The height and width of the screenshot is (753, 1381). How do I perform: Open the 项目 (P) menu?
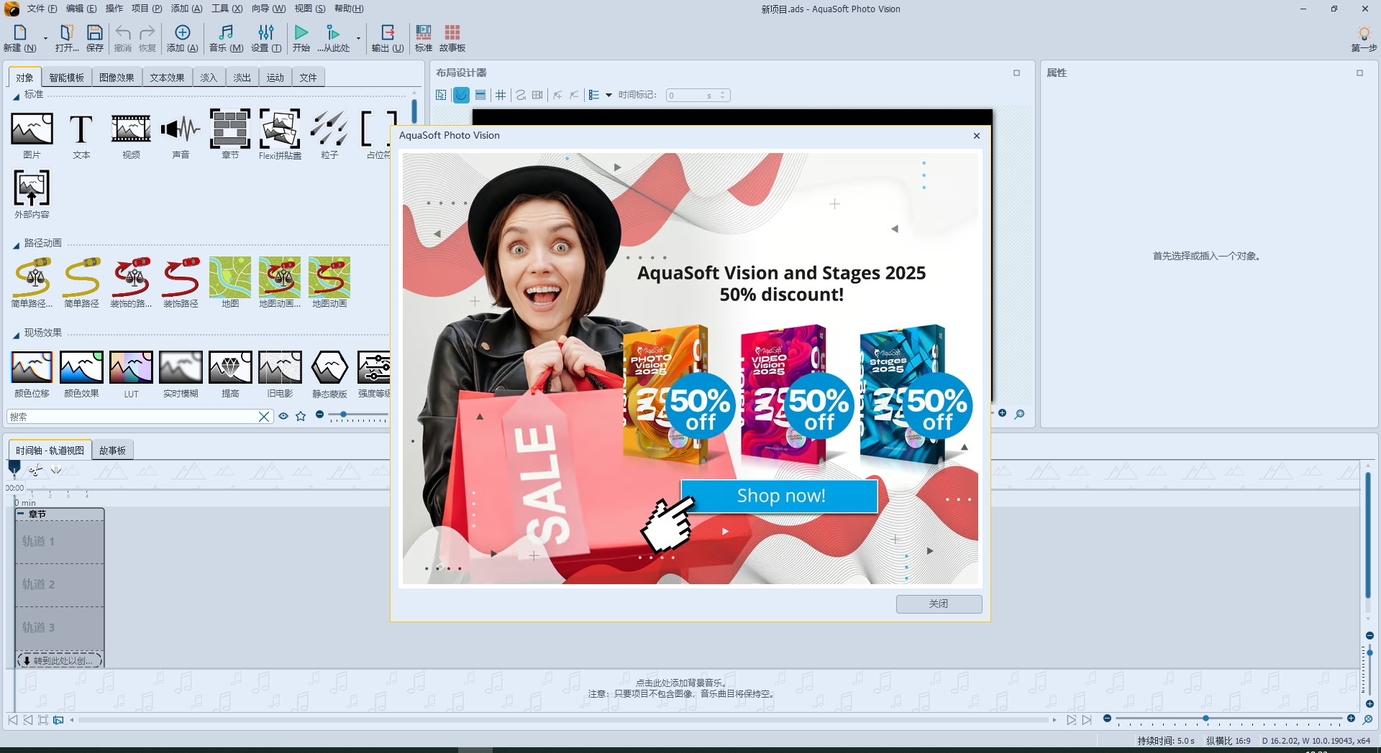[146, 9]
